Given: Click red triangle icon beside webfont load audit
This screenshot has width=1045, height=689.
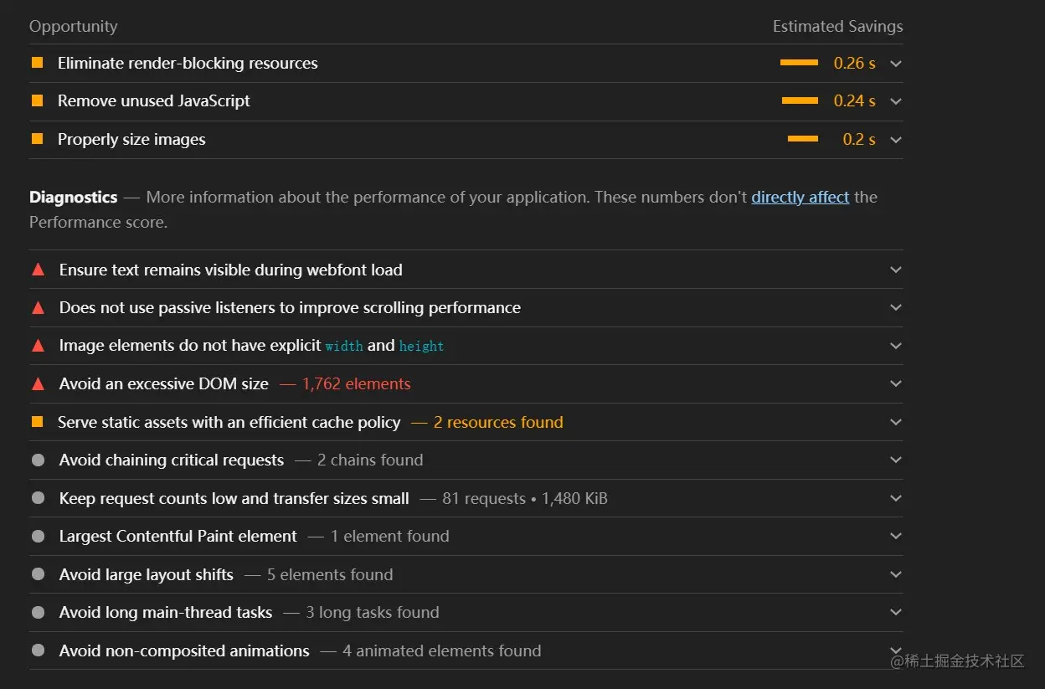Looking at the screenshot, I should (38, 270).
